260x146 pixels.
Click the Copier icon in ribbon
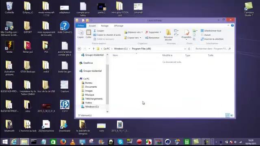point(80,34)
